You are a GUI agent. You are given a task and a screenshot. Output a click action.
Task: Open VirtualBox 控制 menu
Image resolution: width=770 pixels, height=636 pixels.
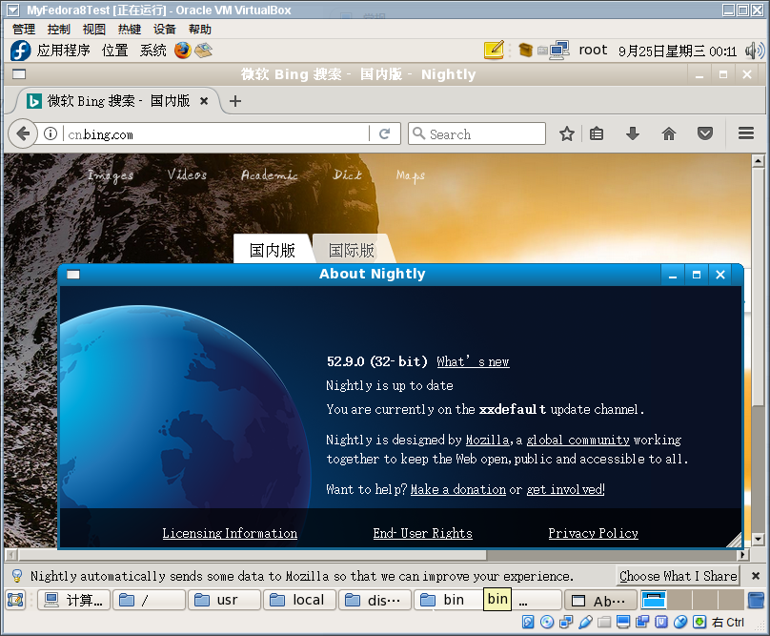[x=59, y=30]
